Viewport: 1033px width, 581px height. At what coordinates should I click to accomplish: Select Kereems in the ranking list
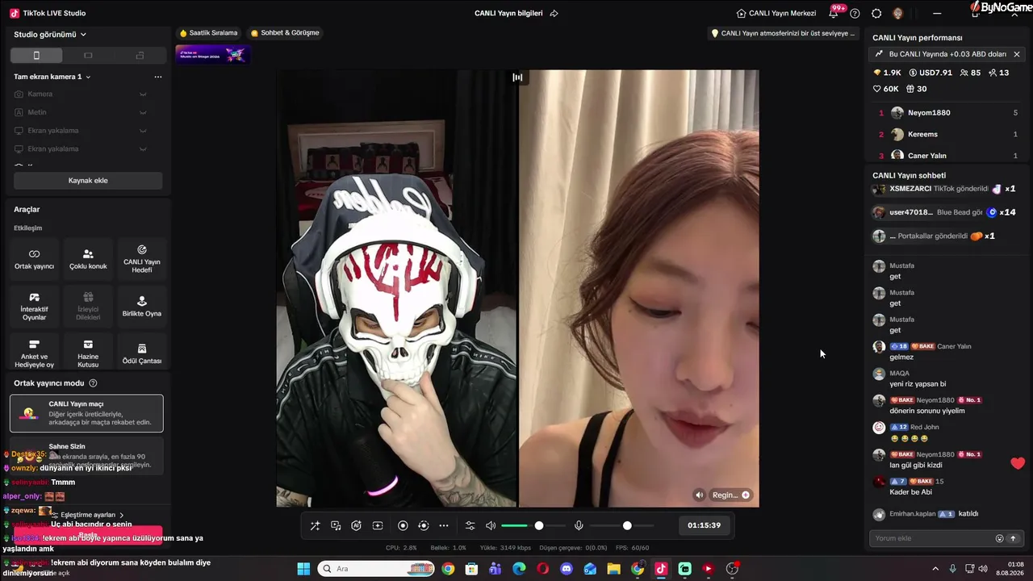(x=947, y=134)
